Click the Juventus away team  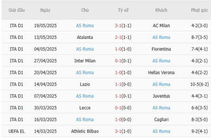161,96
